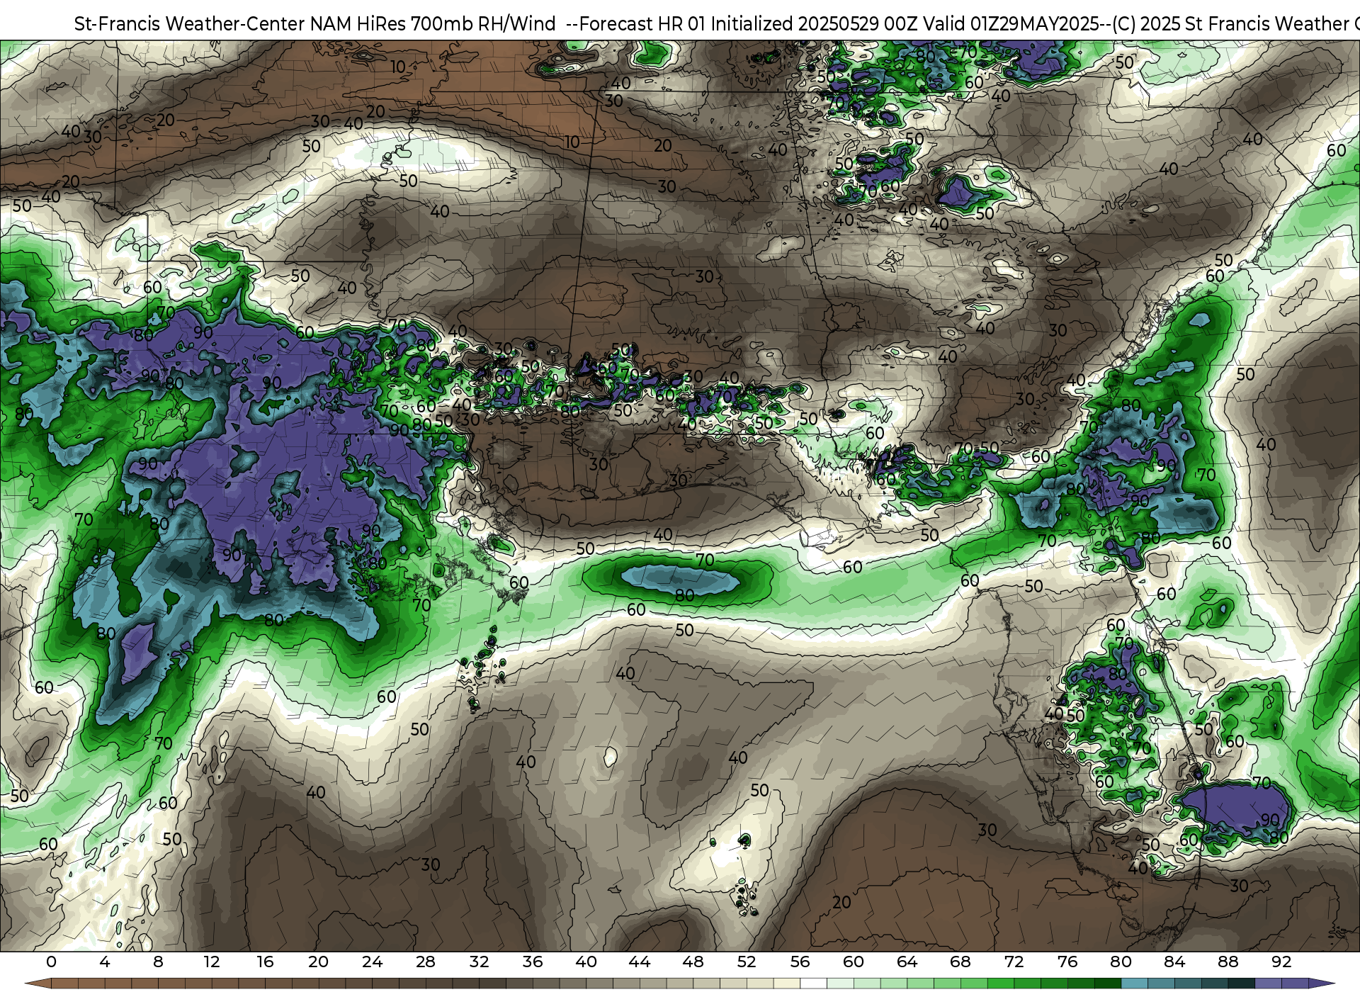Click the colorbar tick label 0

tap(51, 962)
